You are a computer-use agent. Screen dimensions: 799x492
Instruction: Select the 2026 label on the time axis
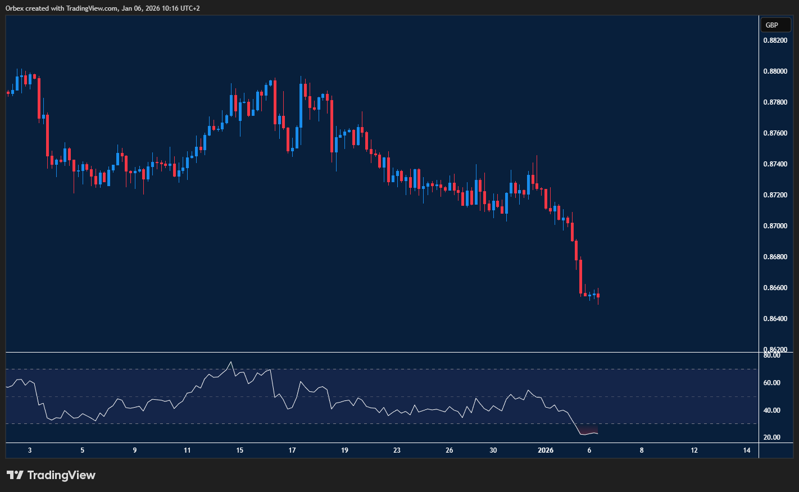click(x=546, y=450)
